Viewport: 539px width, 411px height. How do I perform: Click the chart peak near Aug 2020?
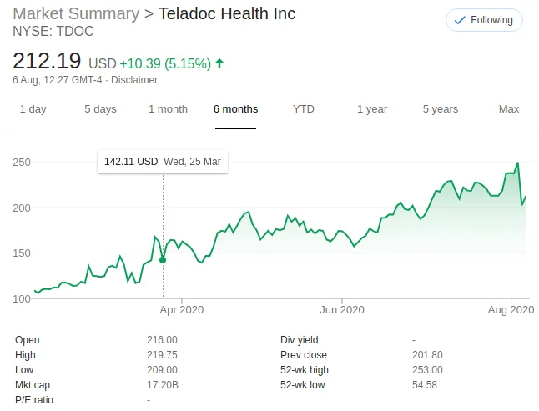pyautogui.click(x=518, y=163)
